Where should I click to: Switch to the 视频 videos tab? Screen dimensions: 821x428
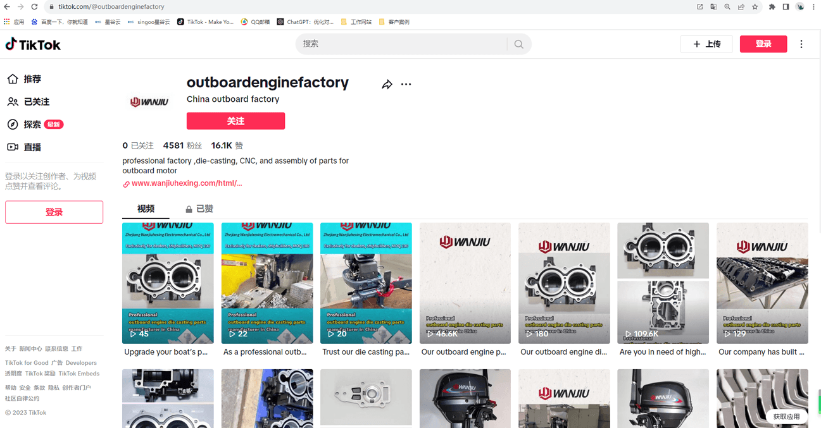click(146, 209)
